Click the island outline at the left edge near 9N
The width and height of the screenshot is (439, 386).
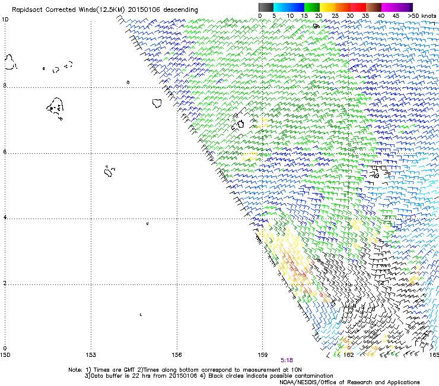pos(11,62)
